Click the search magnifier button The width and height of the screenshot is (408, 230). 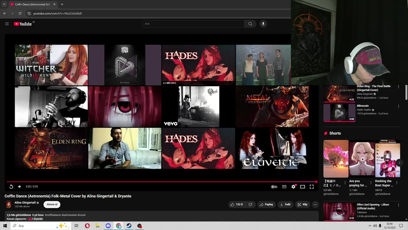[x=250, y=24]
